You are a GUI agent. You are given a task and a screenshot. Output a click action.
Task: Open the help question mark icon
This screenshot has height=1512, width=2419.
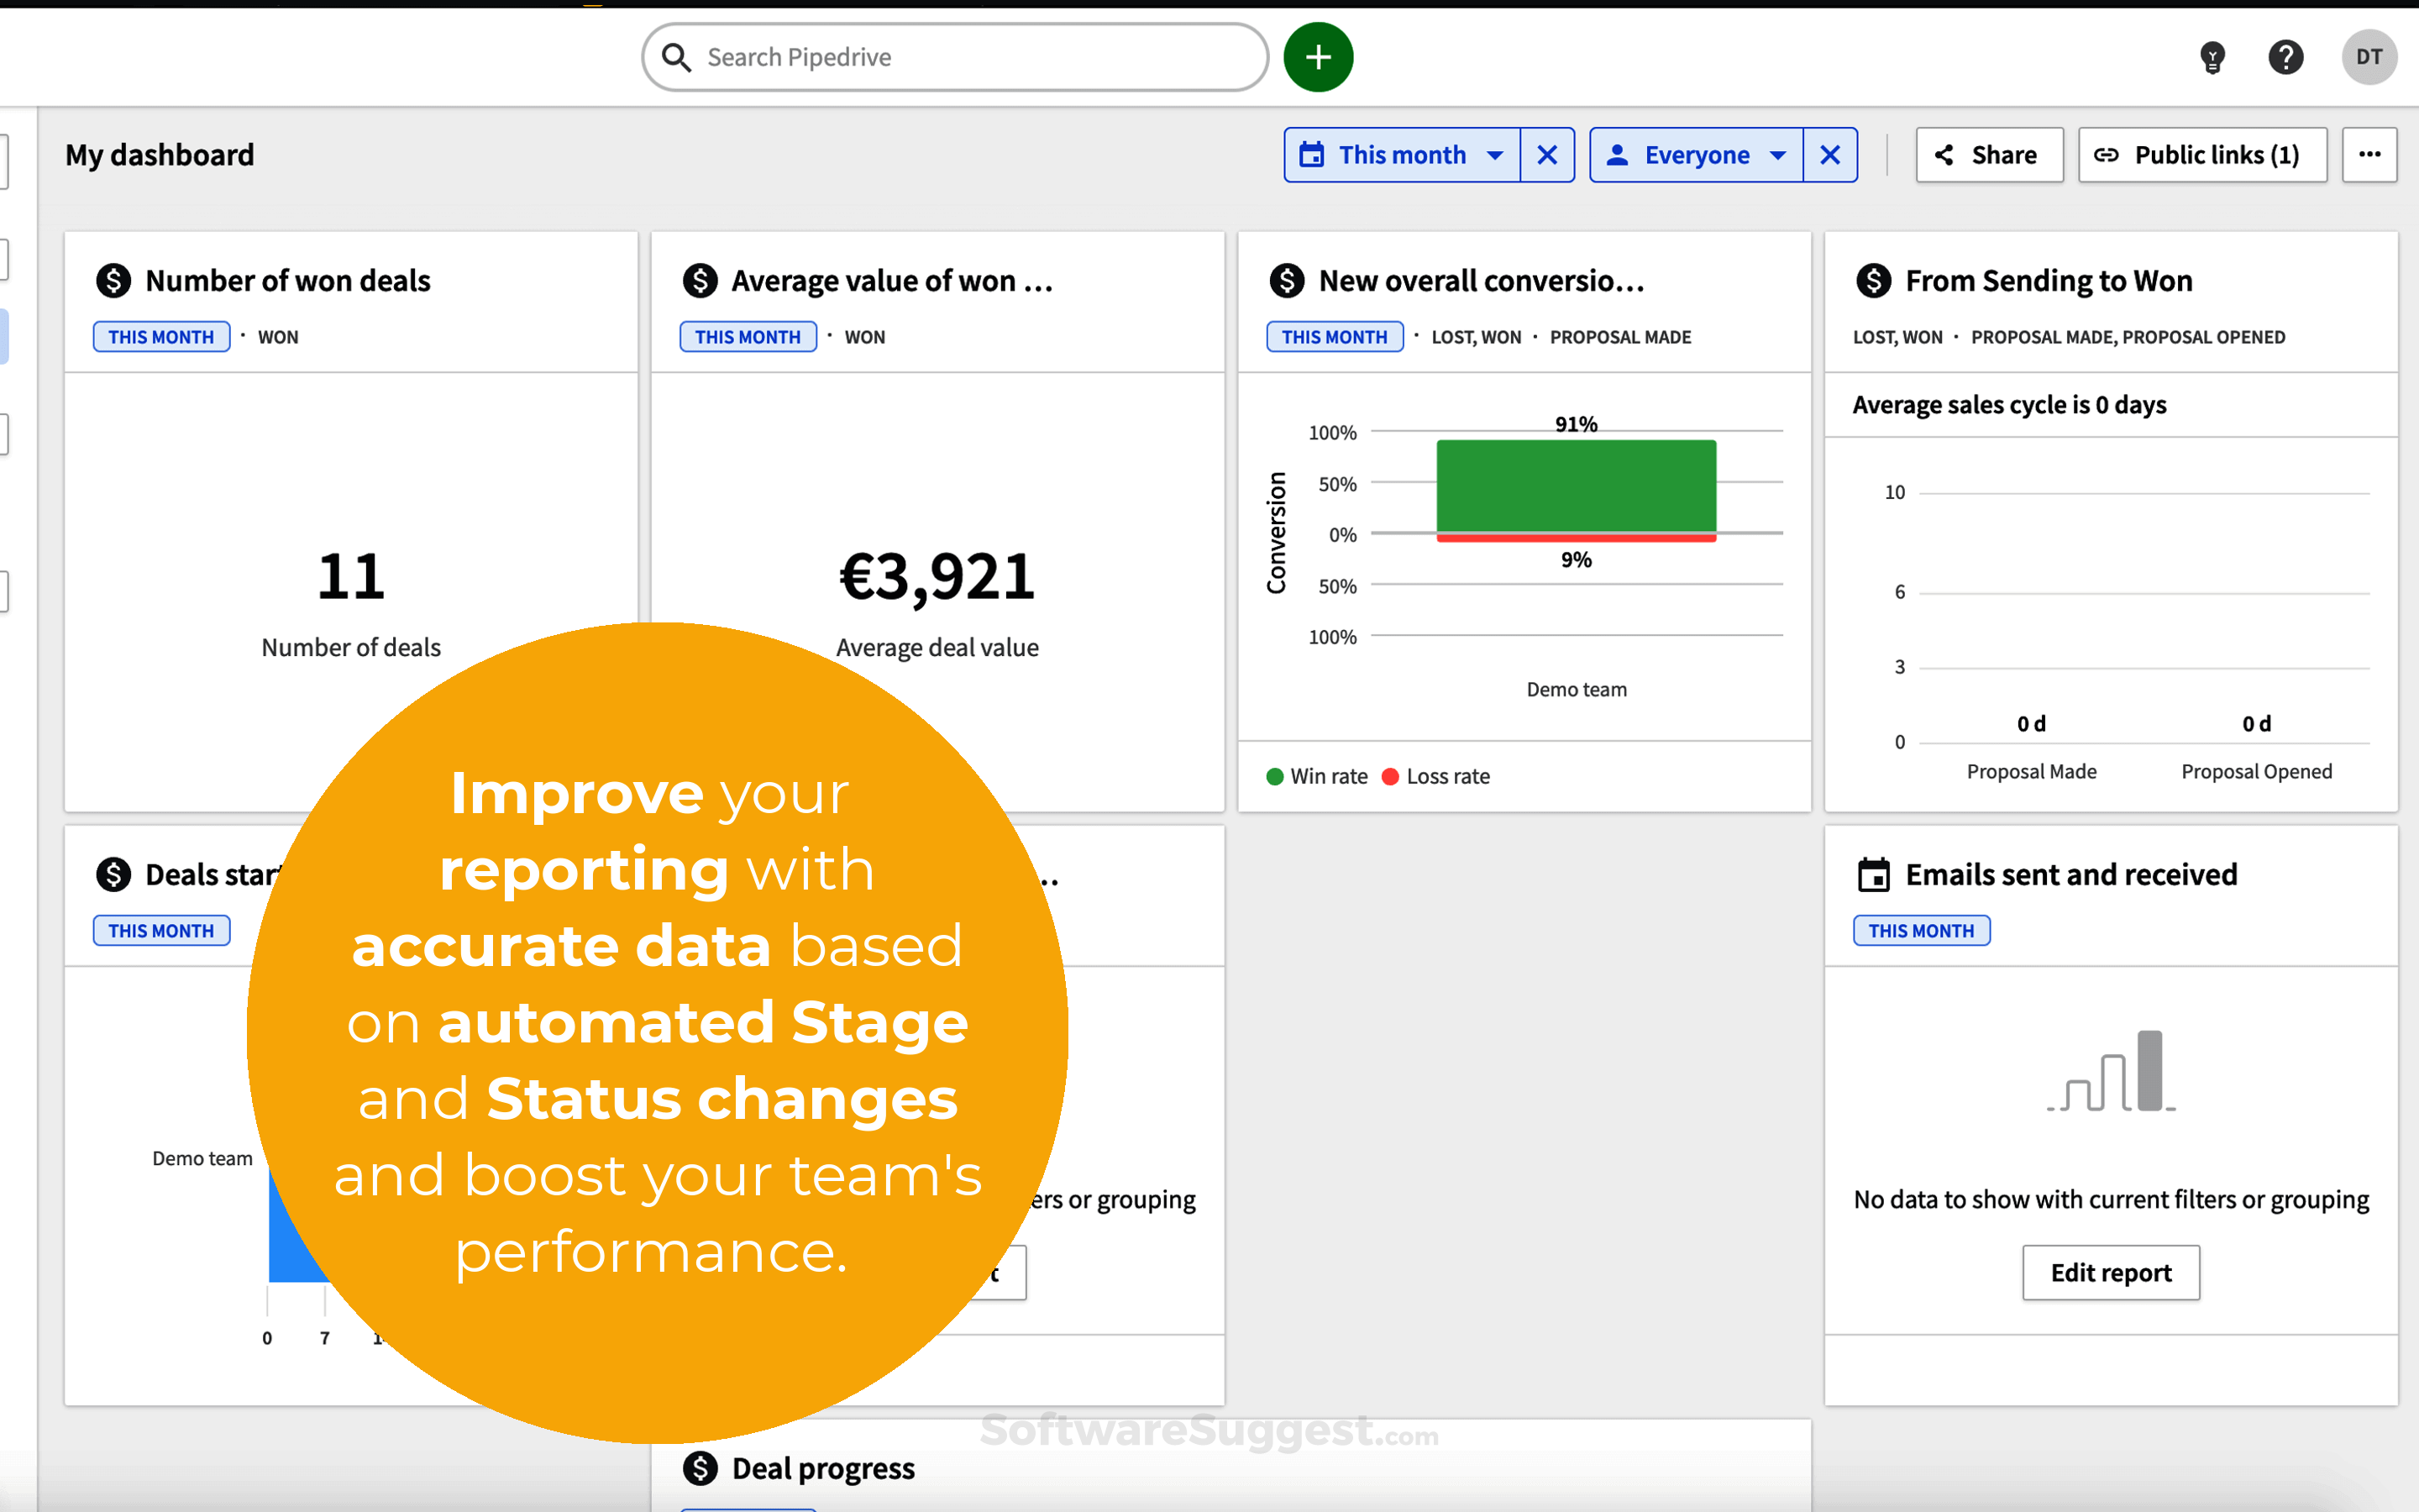pyautogui.click(x=2285, y=57)
